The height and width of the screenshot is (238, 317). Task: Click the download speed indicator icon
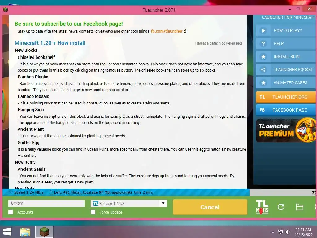(x=11, y=192)
